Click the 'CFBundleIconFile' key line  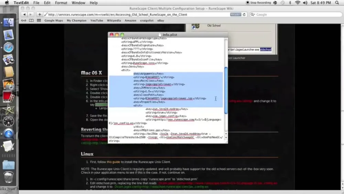[x=141, y=60]
